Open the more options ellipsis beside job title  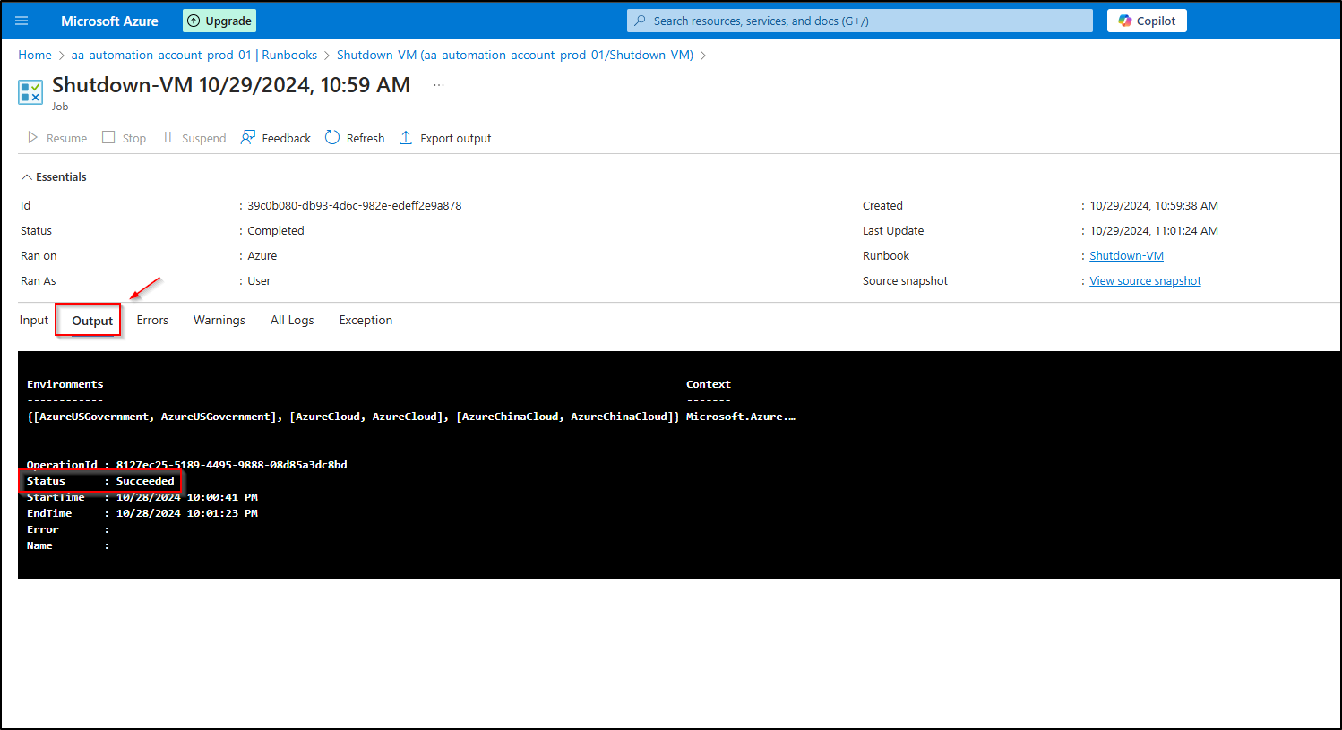[x=439, y=85]
